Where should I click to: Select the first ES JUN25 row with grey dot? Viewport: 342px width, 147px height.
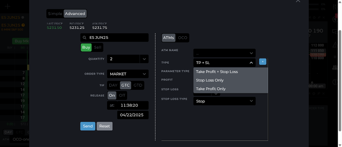click(x=13, y=17)
